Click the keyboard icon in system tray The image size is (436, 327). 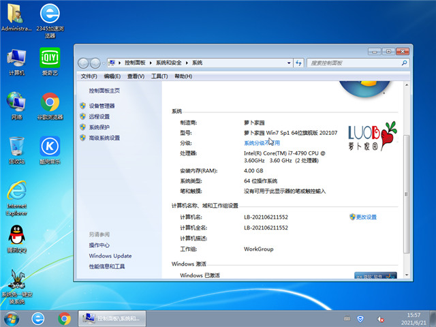347,318
